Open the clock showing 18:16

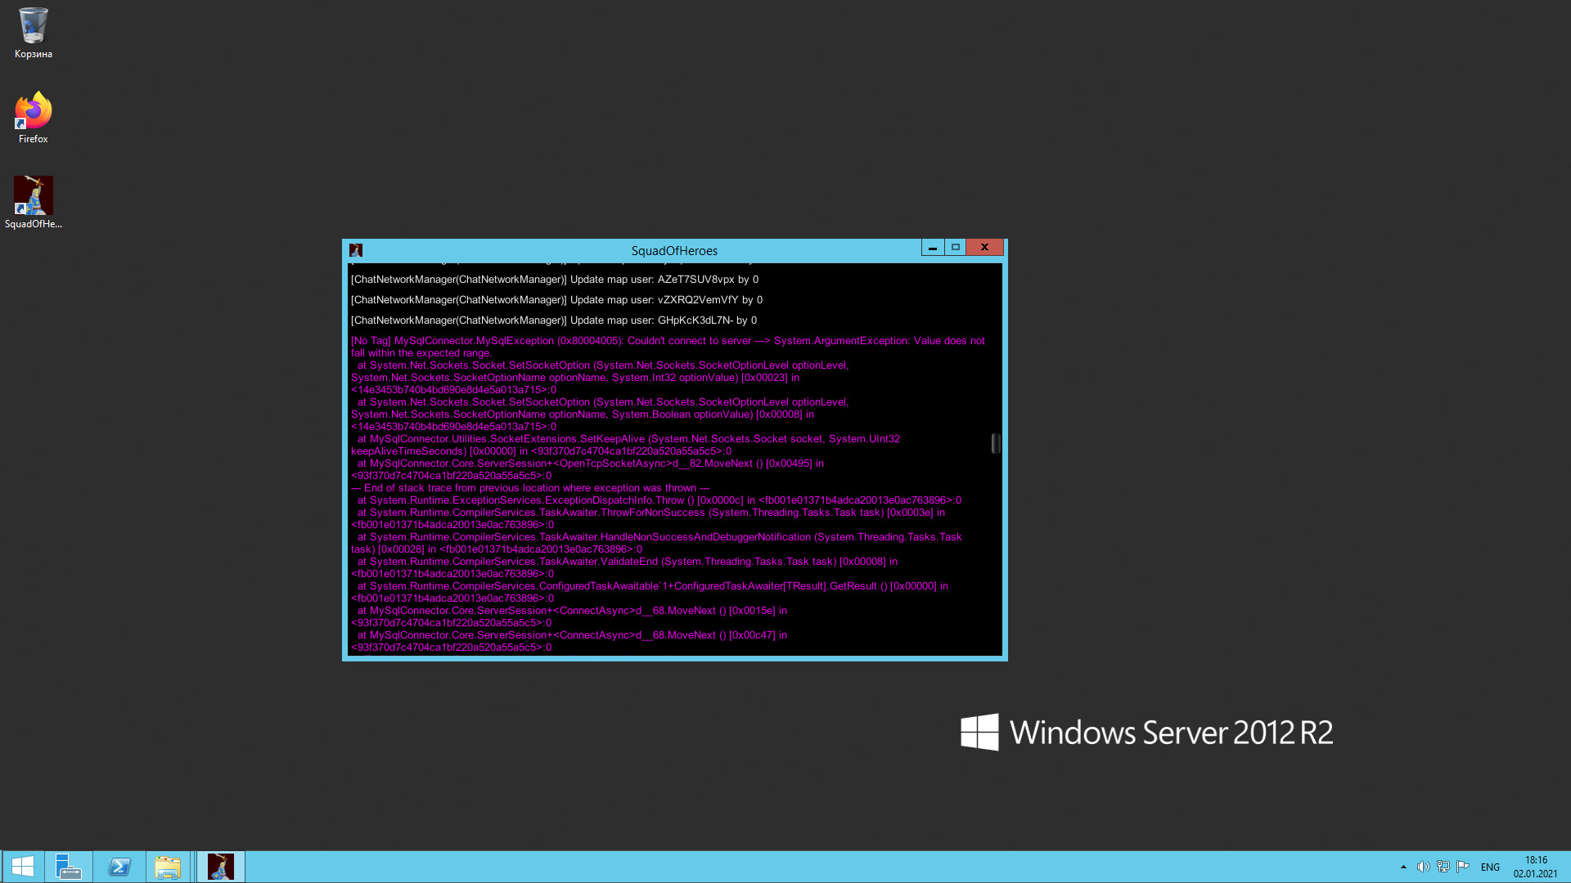[x=1535, y=867]
